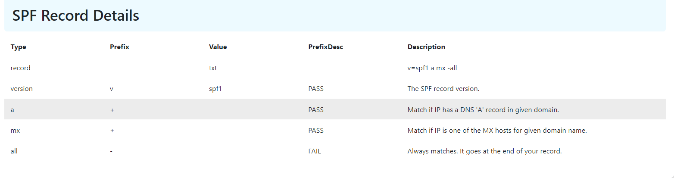Screen dimensions: 674x178
Task: Click PASS in the mx row
Action: pyautogui.click(x=316, y=131)
